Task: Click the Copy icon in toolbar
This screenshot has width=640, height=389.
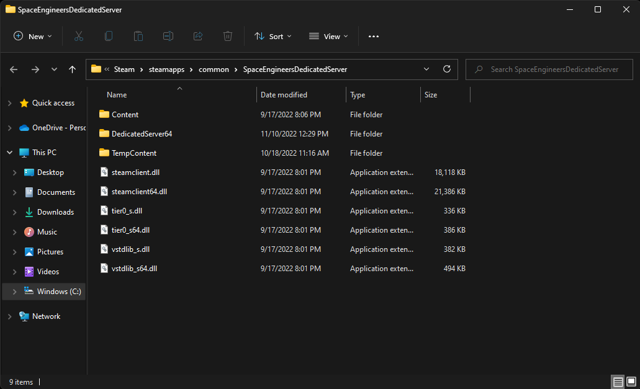Action: coord(109,36)
